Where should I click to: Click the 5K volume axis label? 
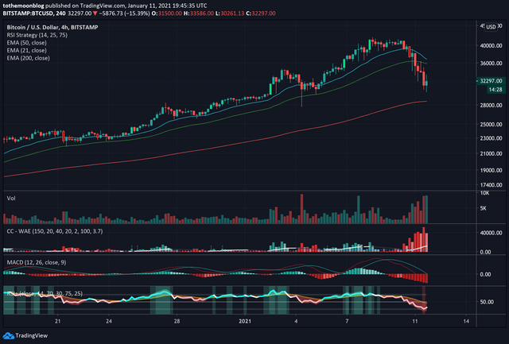pos(484,208)
